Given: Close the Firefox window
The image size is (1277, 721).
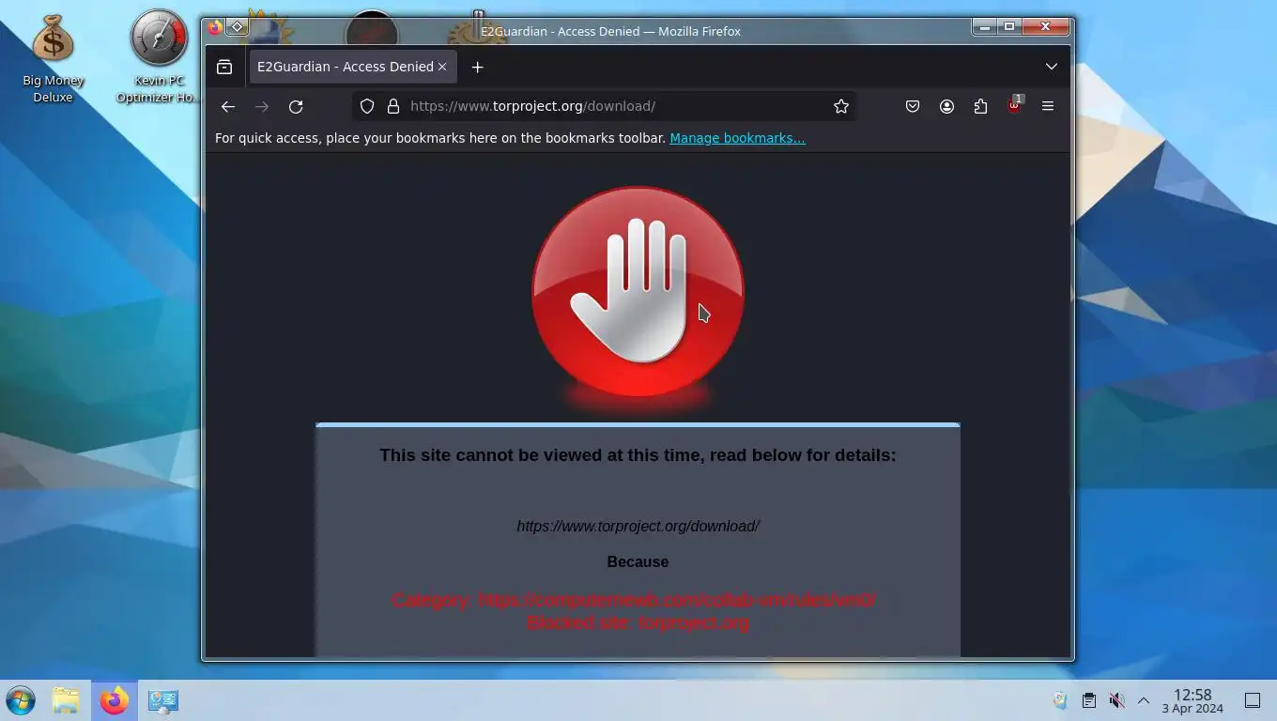Looking at the screenshot, I should pyautogui.click(x=1045, y=27).
